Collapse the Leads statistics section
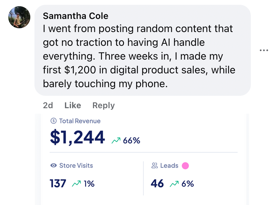 click(x=172, y=174)
